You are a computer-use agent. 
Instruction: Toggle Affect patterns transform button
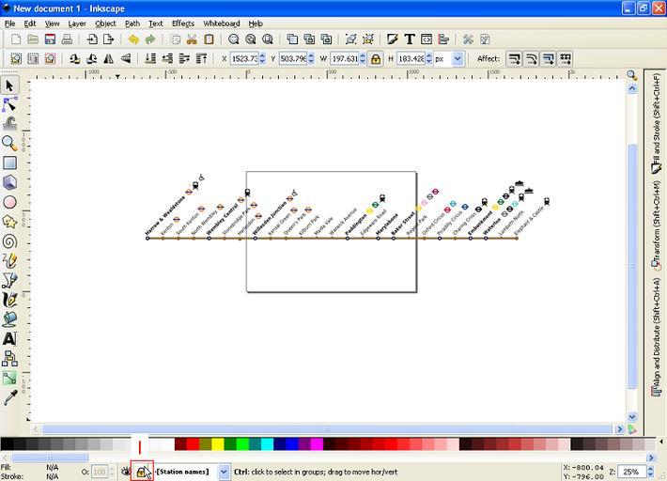click(565, 58)
